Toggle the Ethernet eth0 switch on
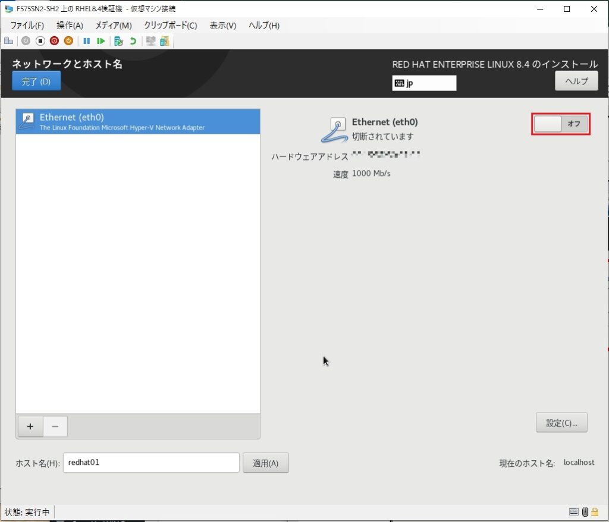Viewport: 609px width, 522px height. tap(561, 124)
